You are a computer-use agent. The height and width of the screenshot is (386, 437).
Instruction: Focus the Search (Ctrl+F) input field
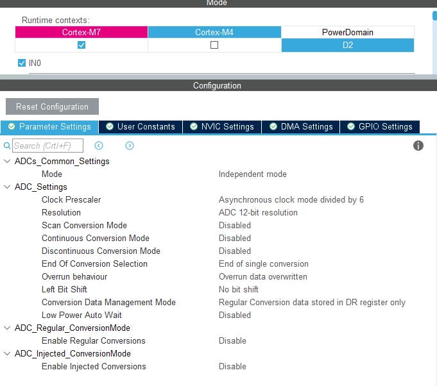click(x=47, y=146)
